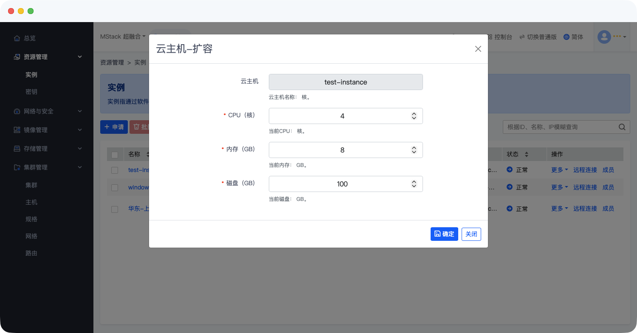Check the 华东 instance row checkbox
The width and height of the screenshot is (637, 333).
tap(115, 209)
